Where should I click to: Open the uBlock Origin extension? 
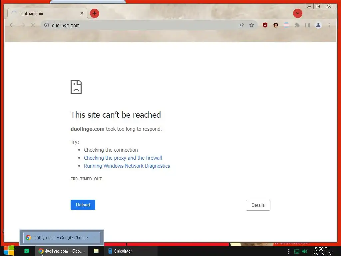pos(265,25)
